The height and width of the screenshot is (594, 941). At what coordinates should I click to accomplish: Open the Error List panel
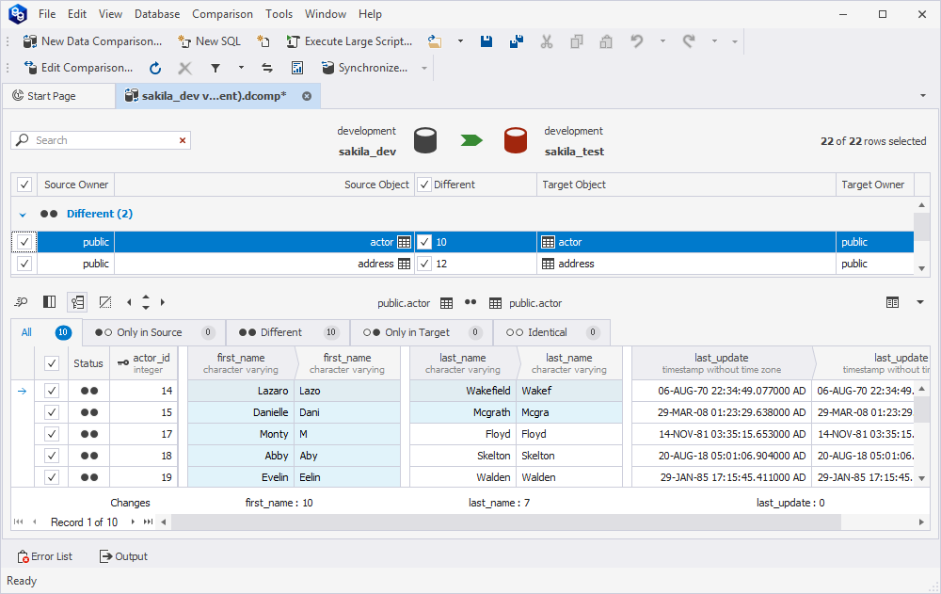[x=45, y=556]
